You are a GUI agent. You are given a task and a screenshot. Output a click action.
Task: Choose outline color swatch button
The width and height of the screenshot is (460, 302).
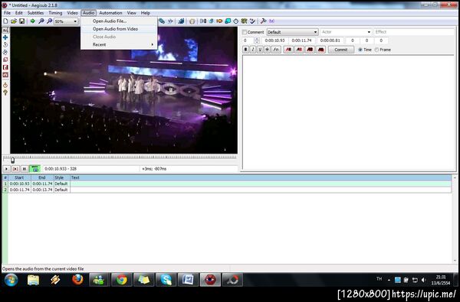click(x=310, y=50)
